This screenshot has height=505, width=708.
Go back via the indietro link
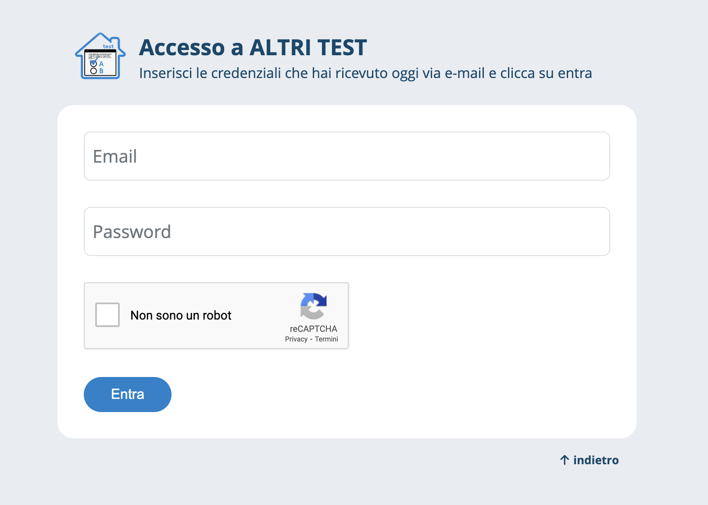click(596, 460)
